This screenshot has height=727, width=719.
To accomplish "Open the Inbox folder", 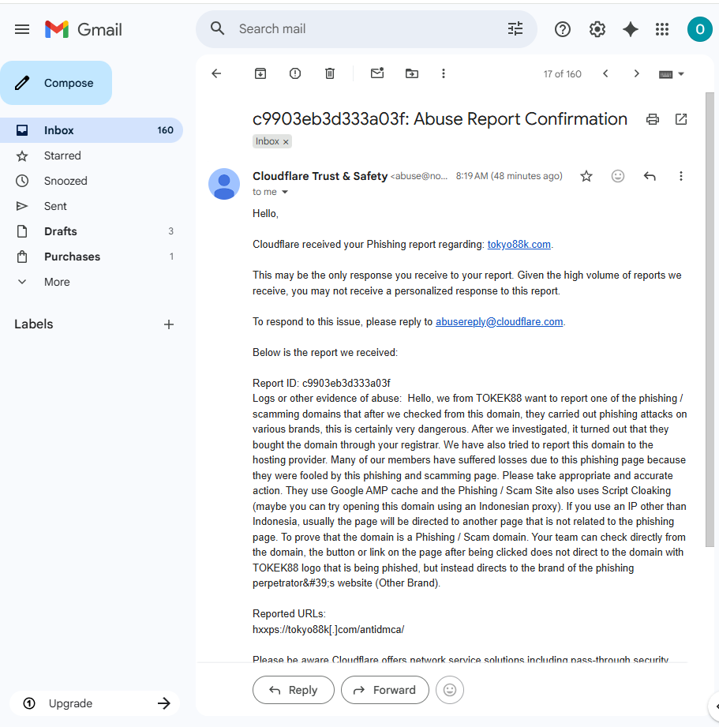I will (92, 130).
